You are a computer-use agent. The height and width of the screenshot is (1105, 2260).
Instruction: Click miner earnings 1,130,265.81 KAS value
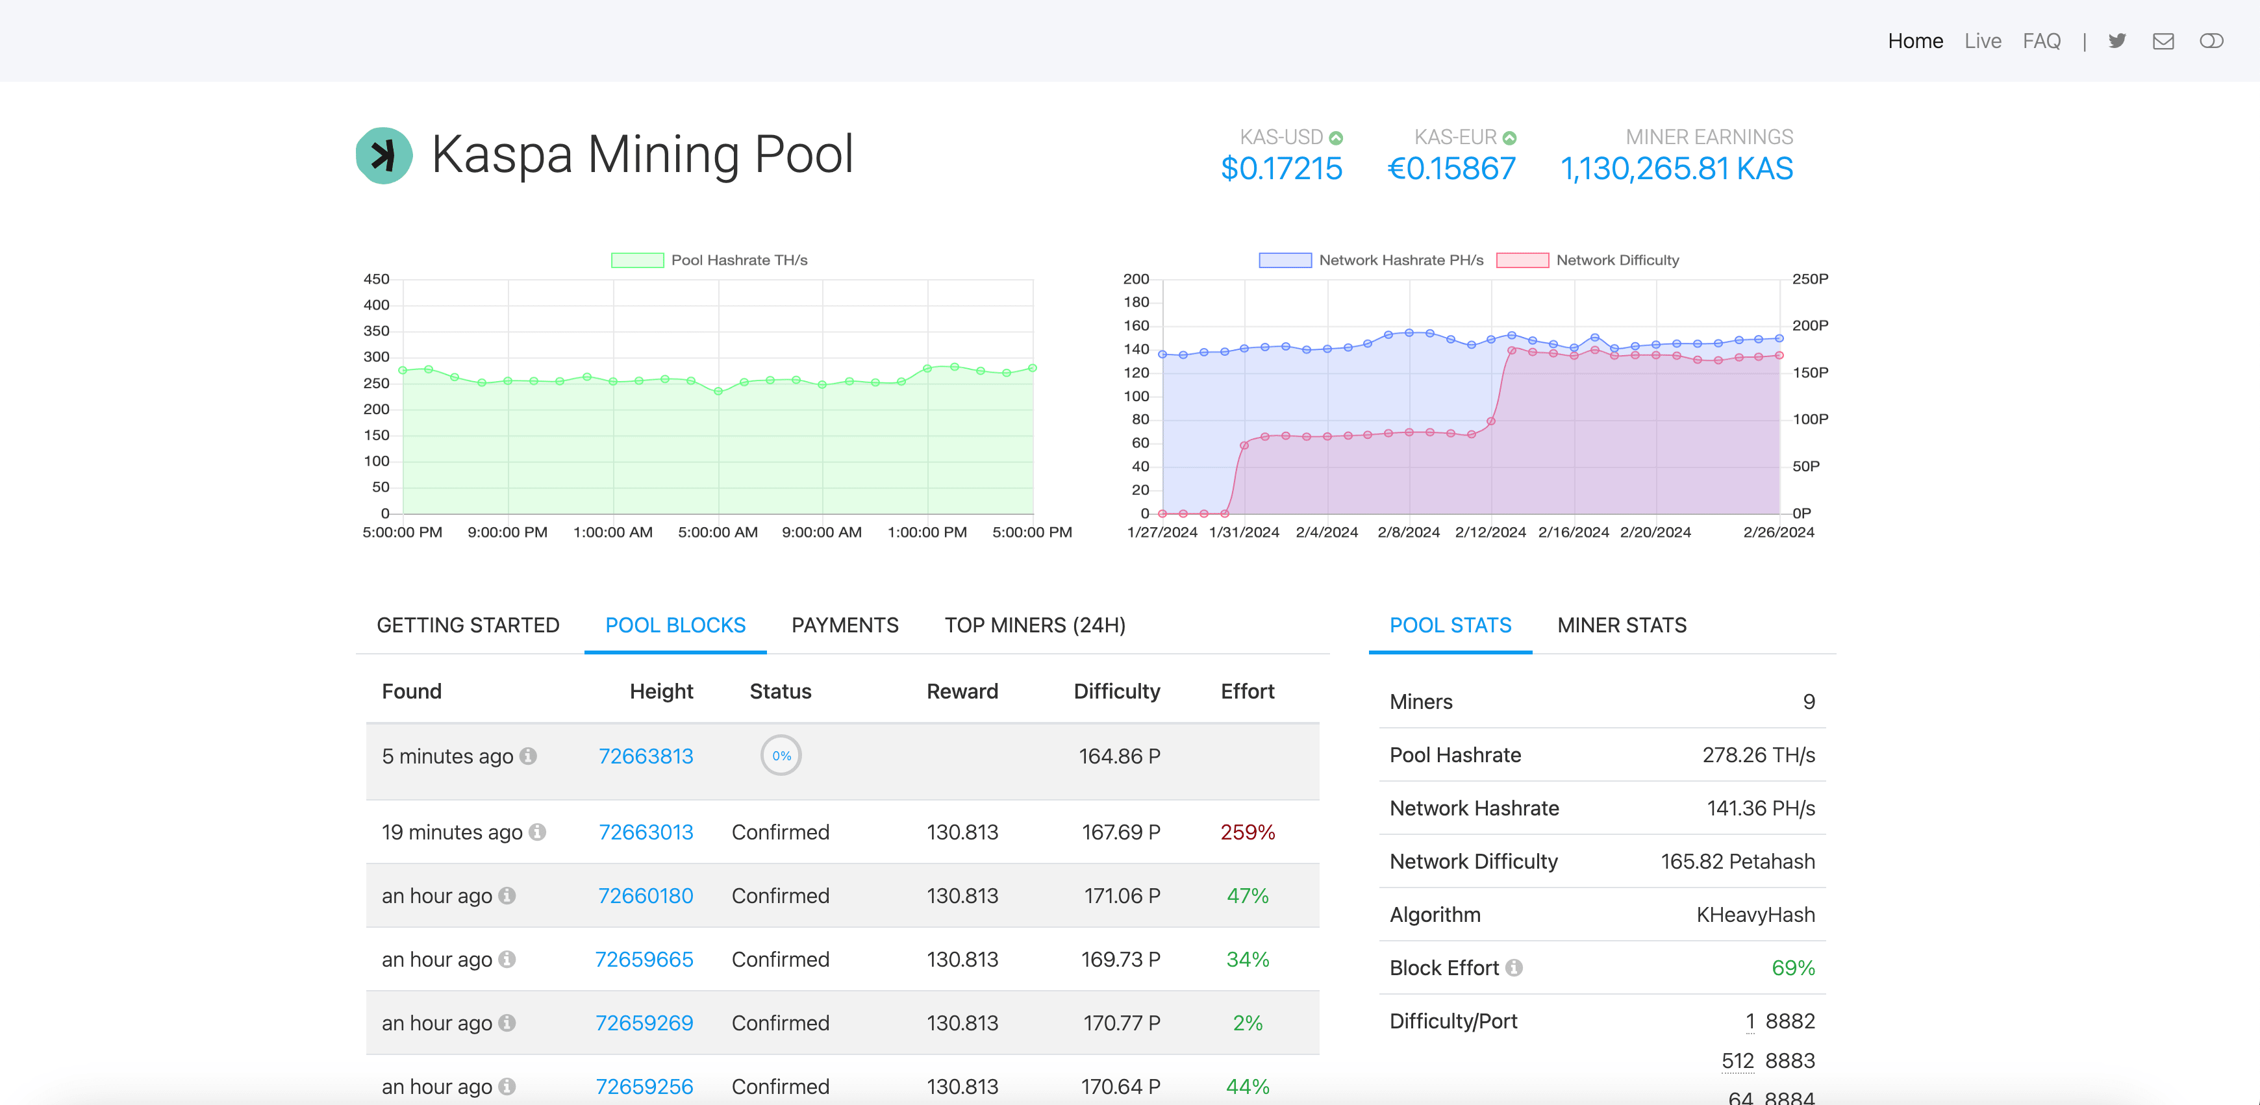pos(1677,168)
